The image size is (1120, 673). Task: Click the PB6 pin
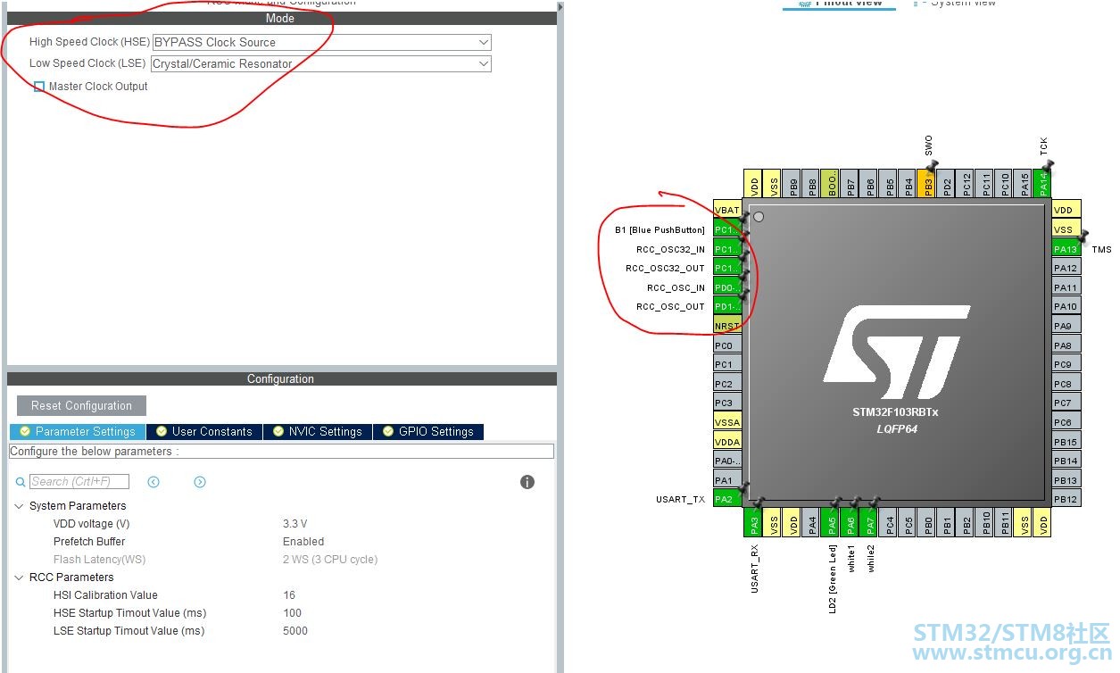pyautogui.click(x=870, y=184)
